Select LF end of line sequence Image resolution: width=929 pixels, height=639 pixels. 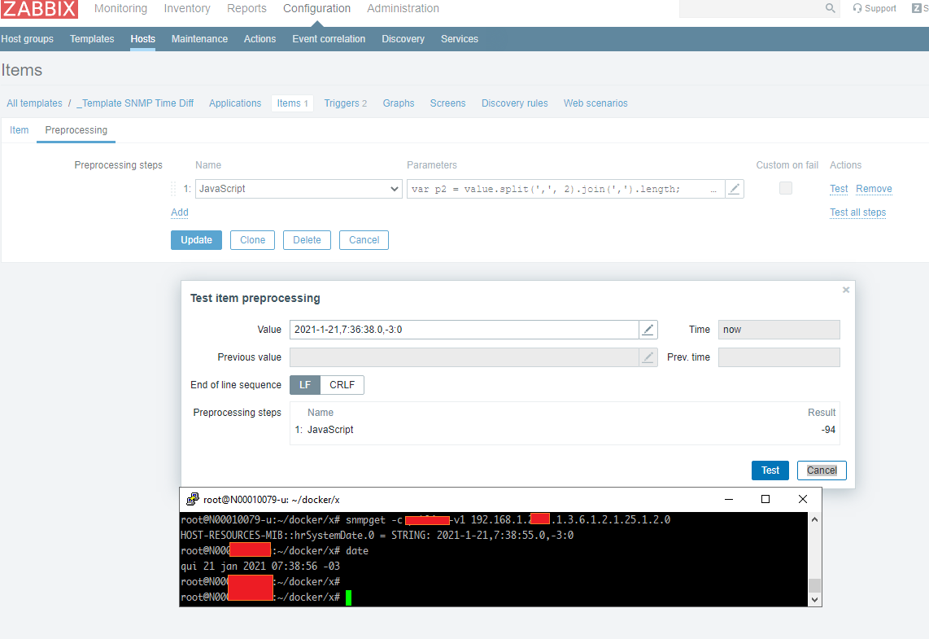[305, 385]
